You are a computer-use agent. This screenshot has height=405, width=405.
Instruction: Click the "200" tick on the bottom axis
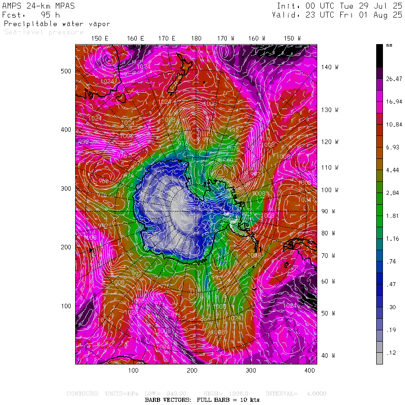(x=192, y=370)
